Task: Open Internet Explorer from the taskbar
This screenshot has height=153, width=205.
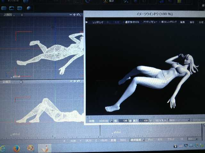Action: tap(3, 148)
